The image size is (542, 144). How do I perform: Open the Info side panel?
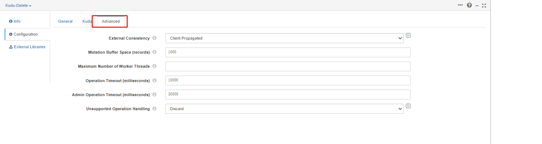pos(15,22)
